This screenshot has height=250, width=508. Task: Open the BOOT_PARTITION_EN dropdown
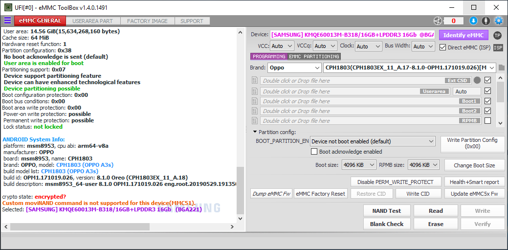(373, 141)
